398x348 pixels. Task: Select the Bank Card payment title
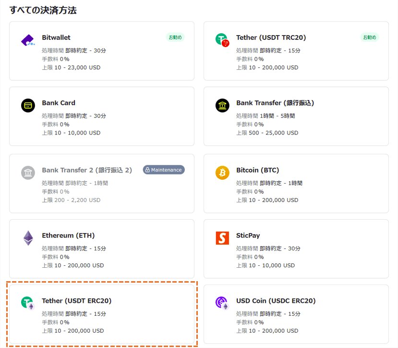click(x=59, y=103)
